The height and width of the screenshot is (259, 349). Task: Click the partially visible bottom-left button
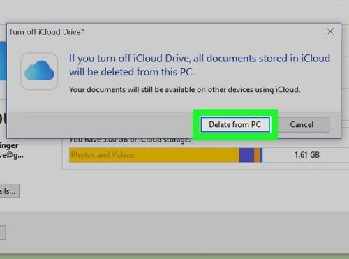pyautogui.click(x=3, y=232)
